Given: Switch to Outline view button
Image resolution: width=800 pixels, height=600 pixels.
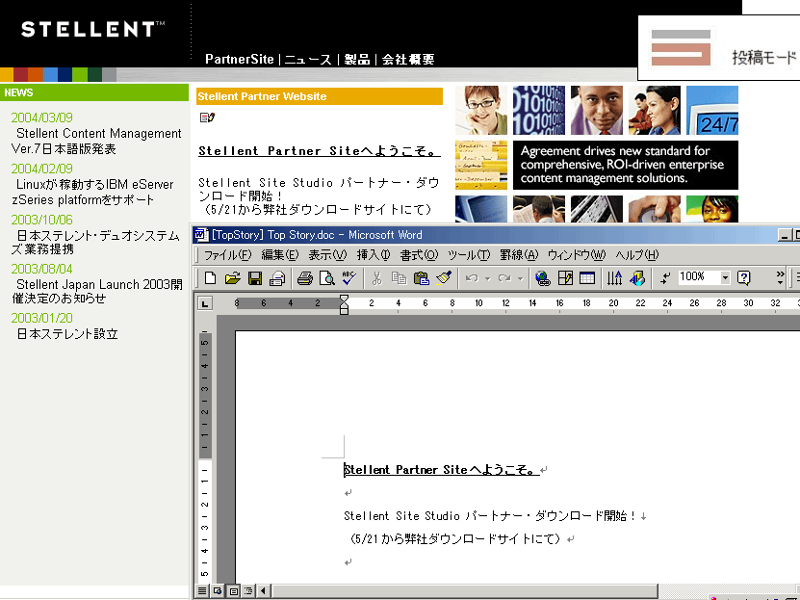Looking at the screenshot, I should coord(248,590).
